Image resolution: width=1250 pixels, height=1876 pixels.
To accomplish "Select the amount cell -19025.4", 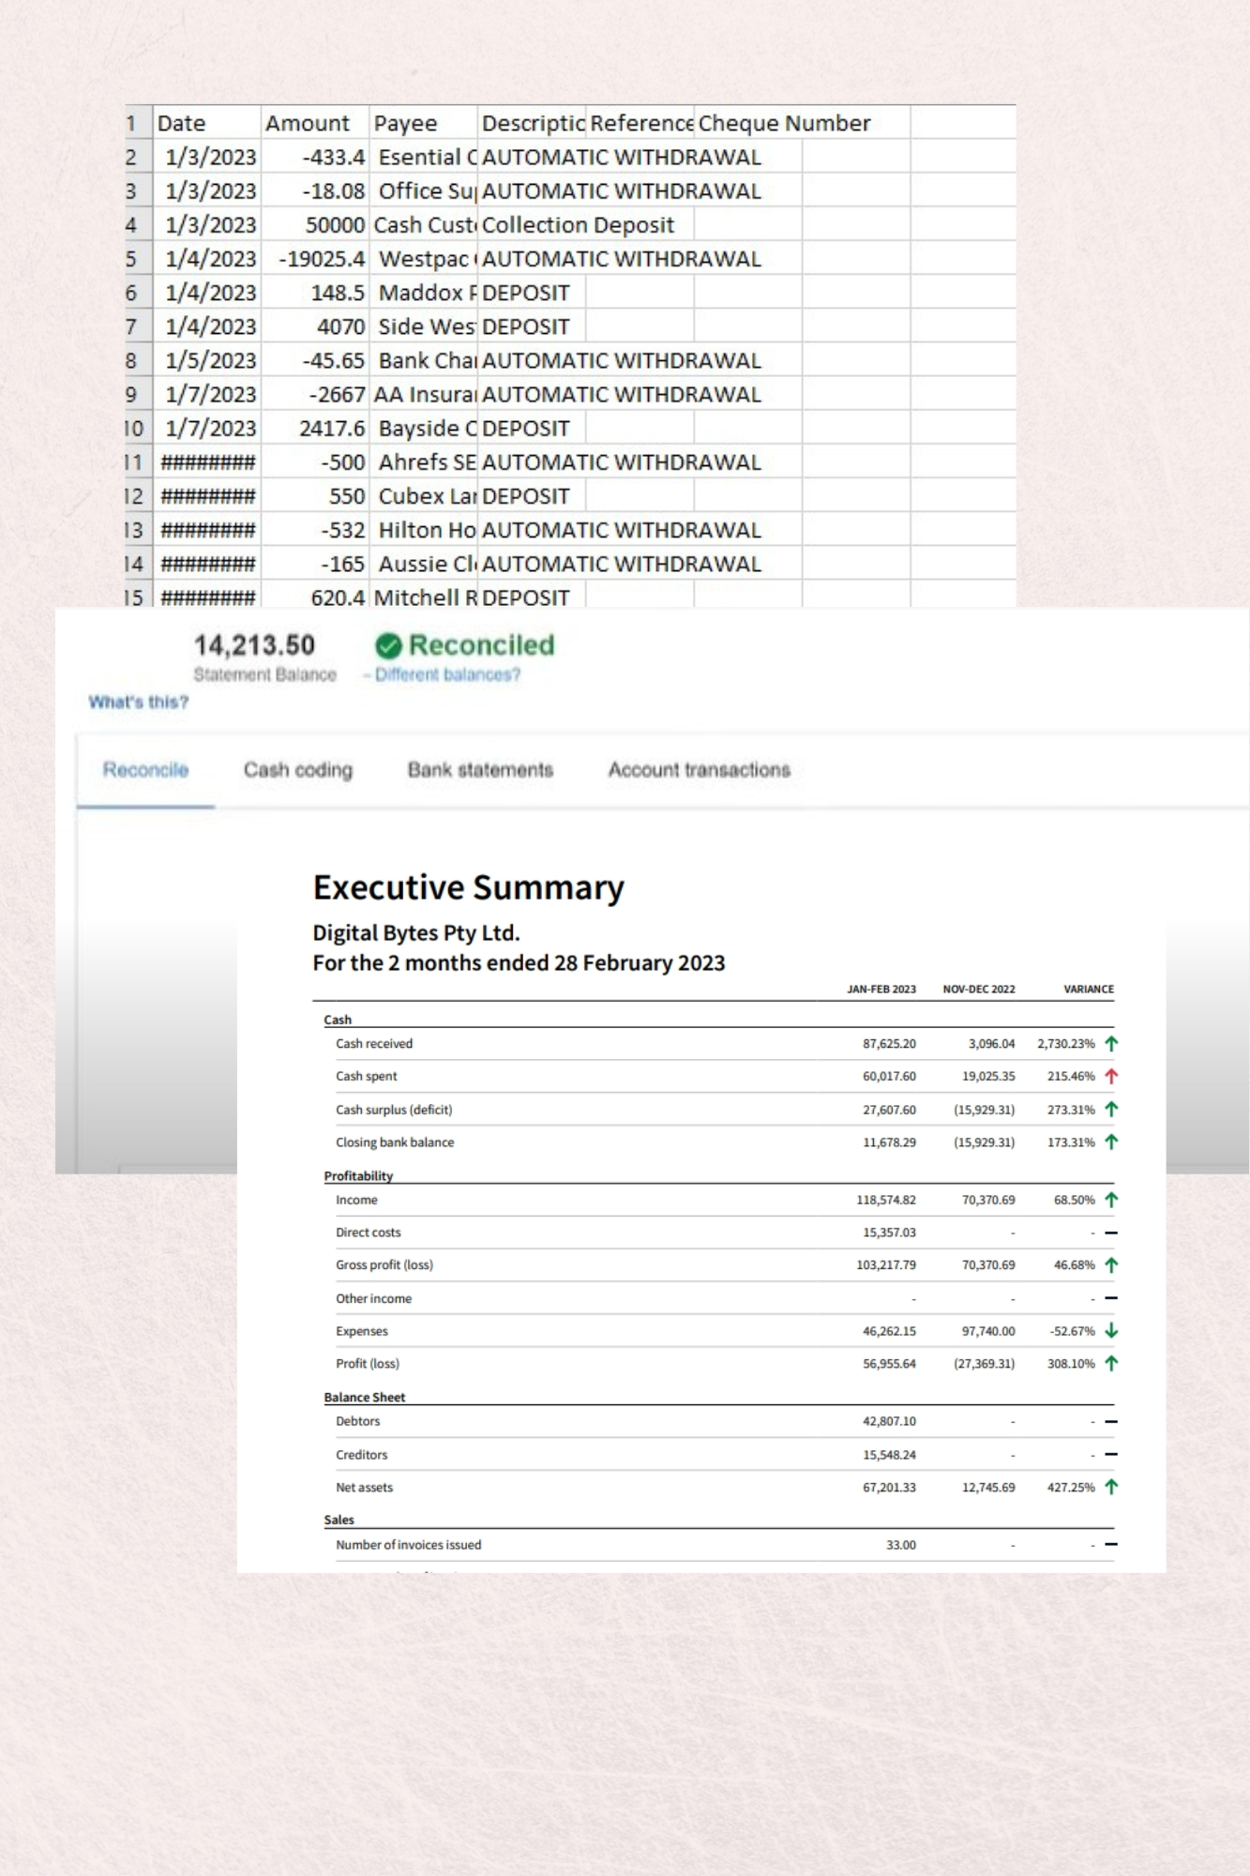I will [x=315, y=259].
